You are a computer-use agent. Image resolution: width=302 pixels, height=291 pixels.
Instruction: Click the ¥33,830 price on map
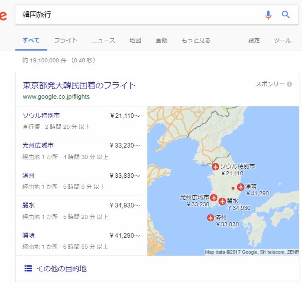[x=227, y=225]
